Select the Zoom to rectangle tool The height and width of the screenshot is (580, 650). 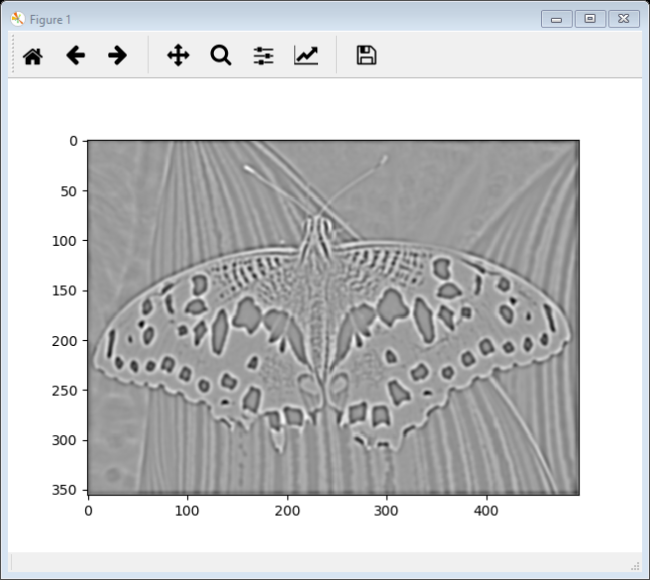(x=221, y=56)
